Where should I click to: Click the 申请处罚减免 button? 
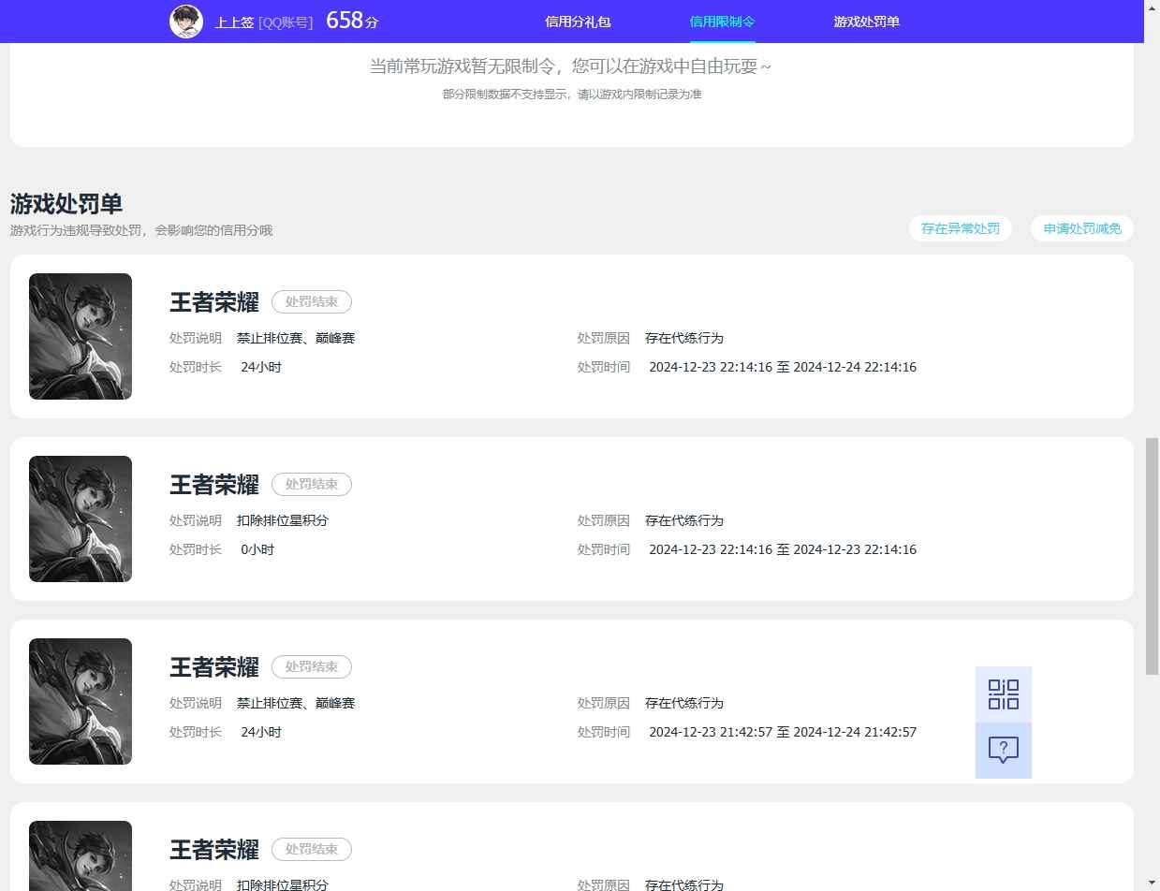point(1082,228)
